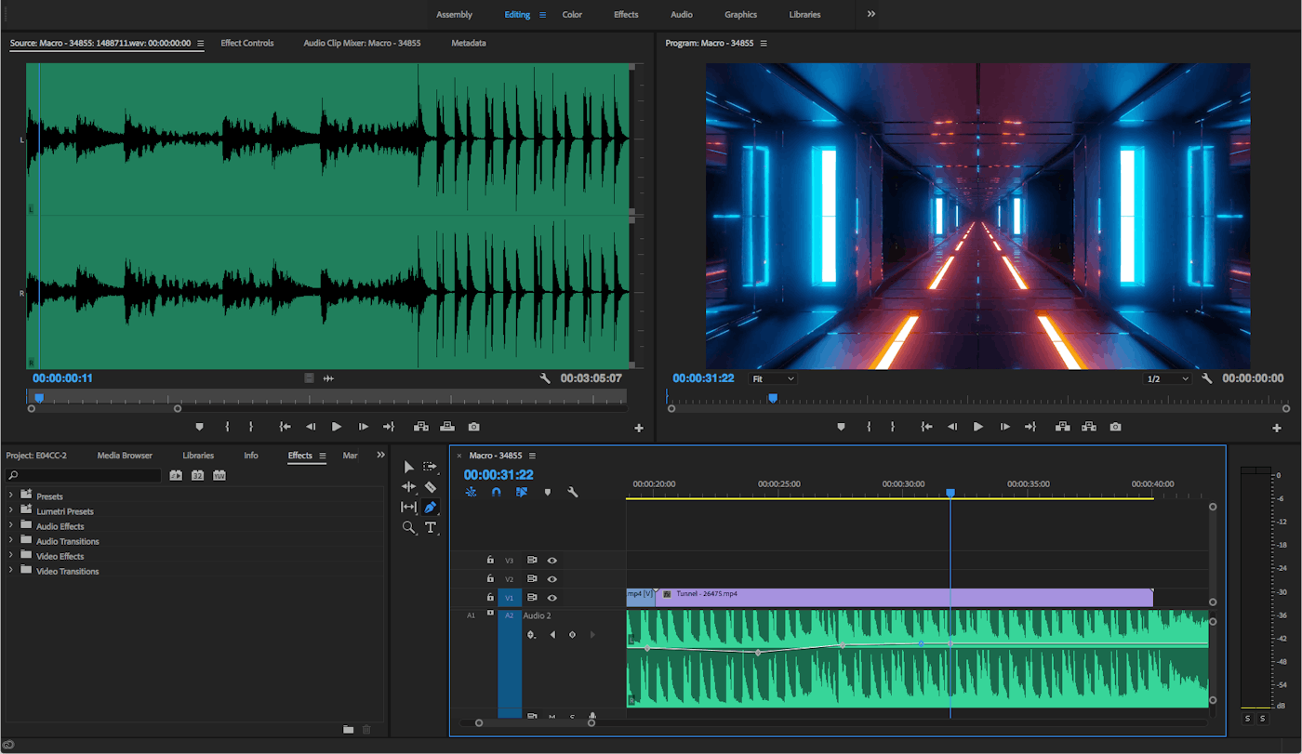Image resolution: width=1302 pixels, height=754 pixels.
Task: Open the Effect Controls tab
Action: click(246, 43)
